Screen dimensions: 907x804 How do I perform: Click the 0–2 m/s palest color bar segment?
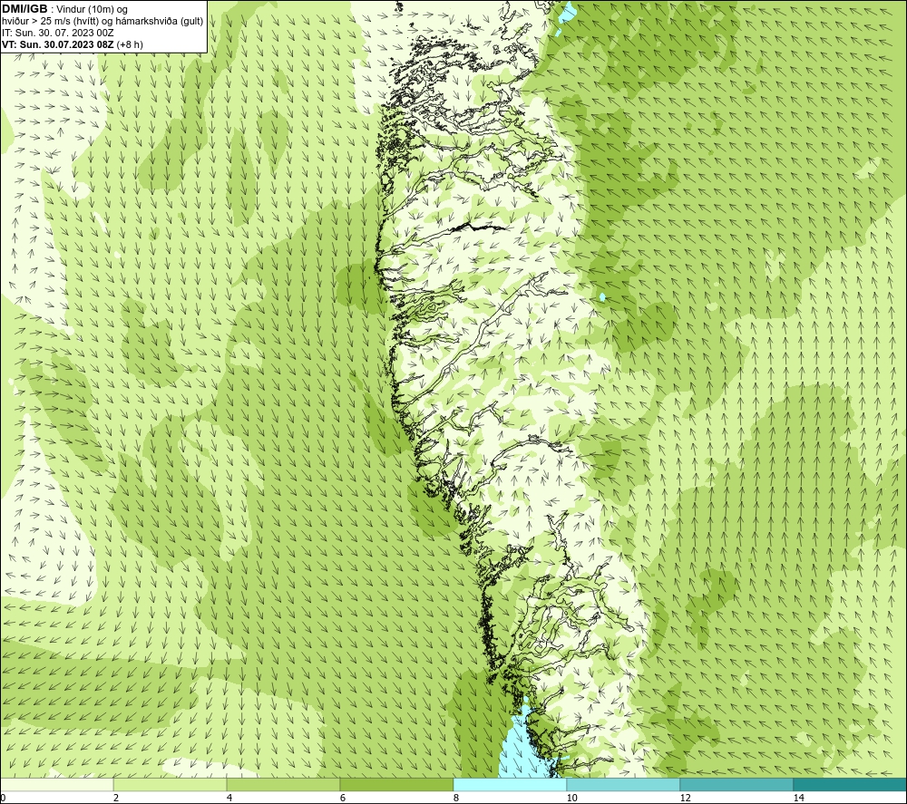[x=56, y=784]
